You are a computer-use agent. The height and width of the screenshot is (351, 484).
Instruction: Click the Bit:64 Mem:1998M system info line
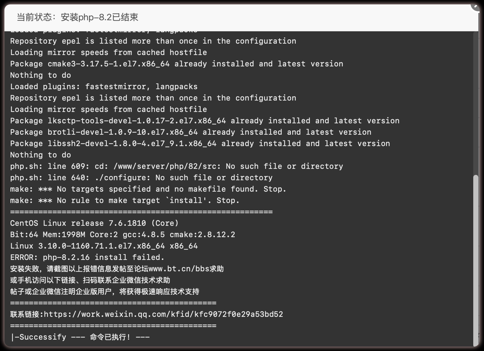coord(123,235)
